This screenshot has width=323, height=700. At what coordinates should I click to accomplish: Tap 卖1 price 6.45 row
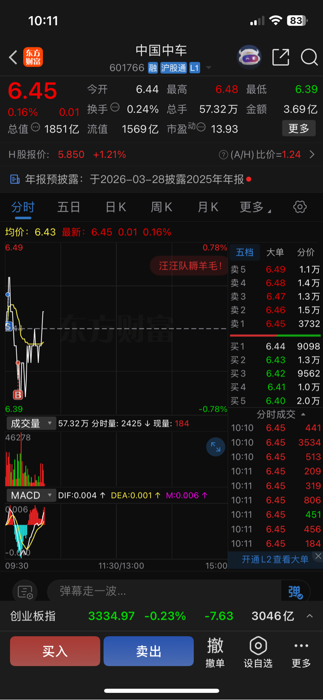(x=275, y=324)
